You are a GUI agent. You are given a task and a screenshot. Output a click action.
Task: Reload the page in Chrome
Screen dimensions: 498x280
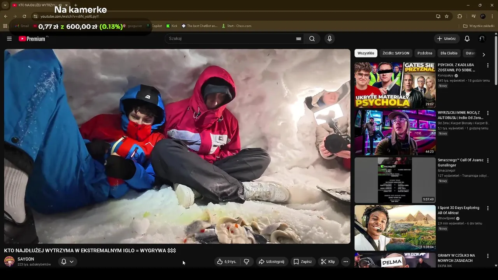tap(24, 16)
